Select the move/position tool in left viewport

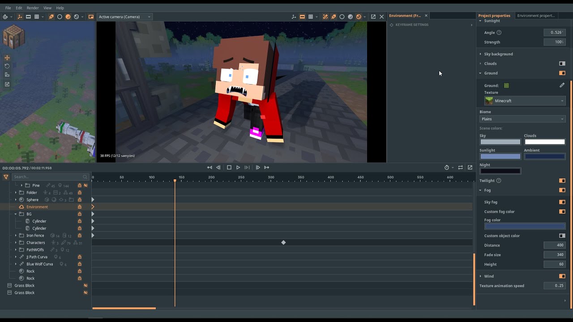point(7,58)
